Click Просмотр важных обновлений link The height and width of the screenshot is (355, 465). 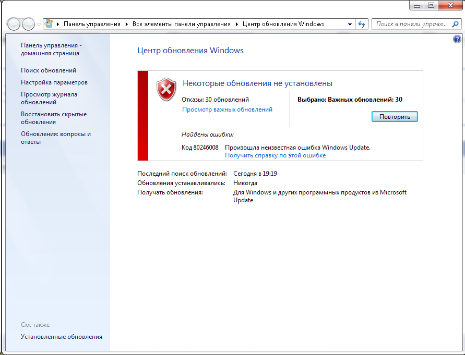pyautogui.click(x=227, y=109)
